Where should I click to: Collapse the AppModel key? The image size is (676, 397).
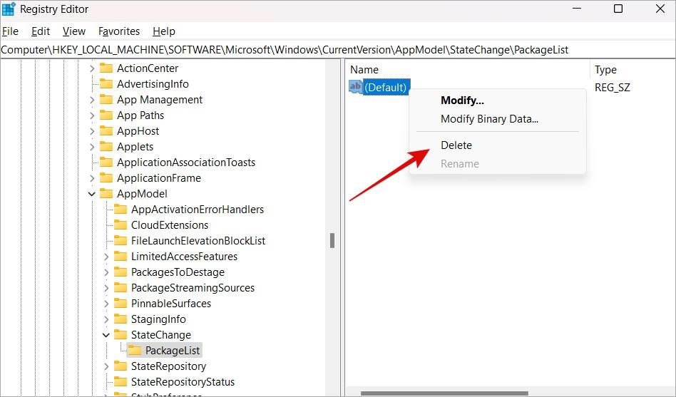pyautogui.click(x=92, y=194)
